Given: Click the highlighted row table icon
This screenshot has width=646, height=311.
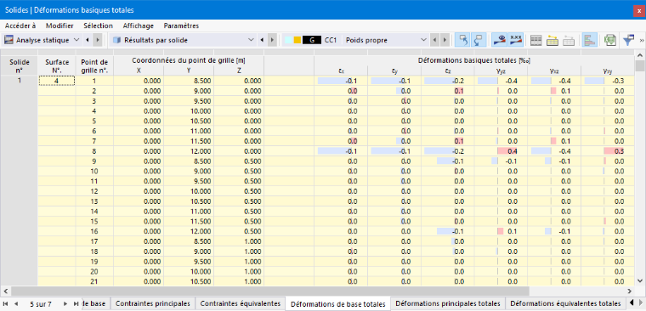Looking at the screenshot, I should pos(552,41).
